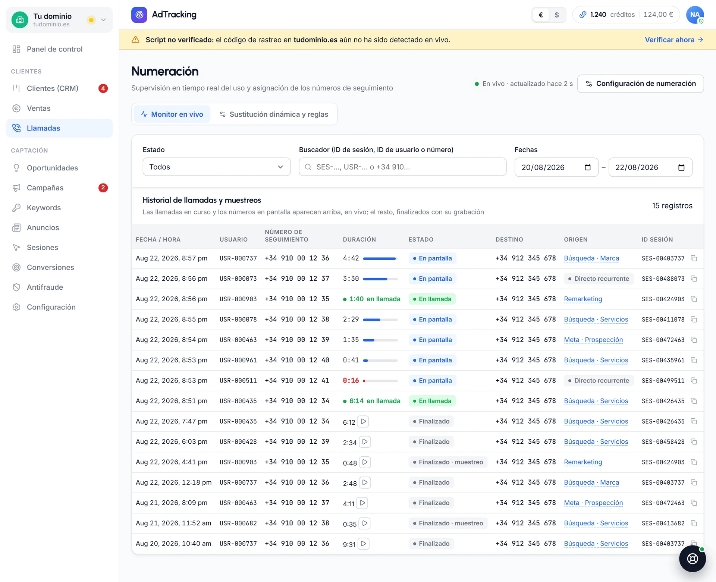The image size is (716, 582).
Task: Open Keywords in the sidebar
Action: point(59,208)
